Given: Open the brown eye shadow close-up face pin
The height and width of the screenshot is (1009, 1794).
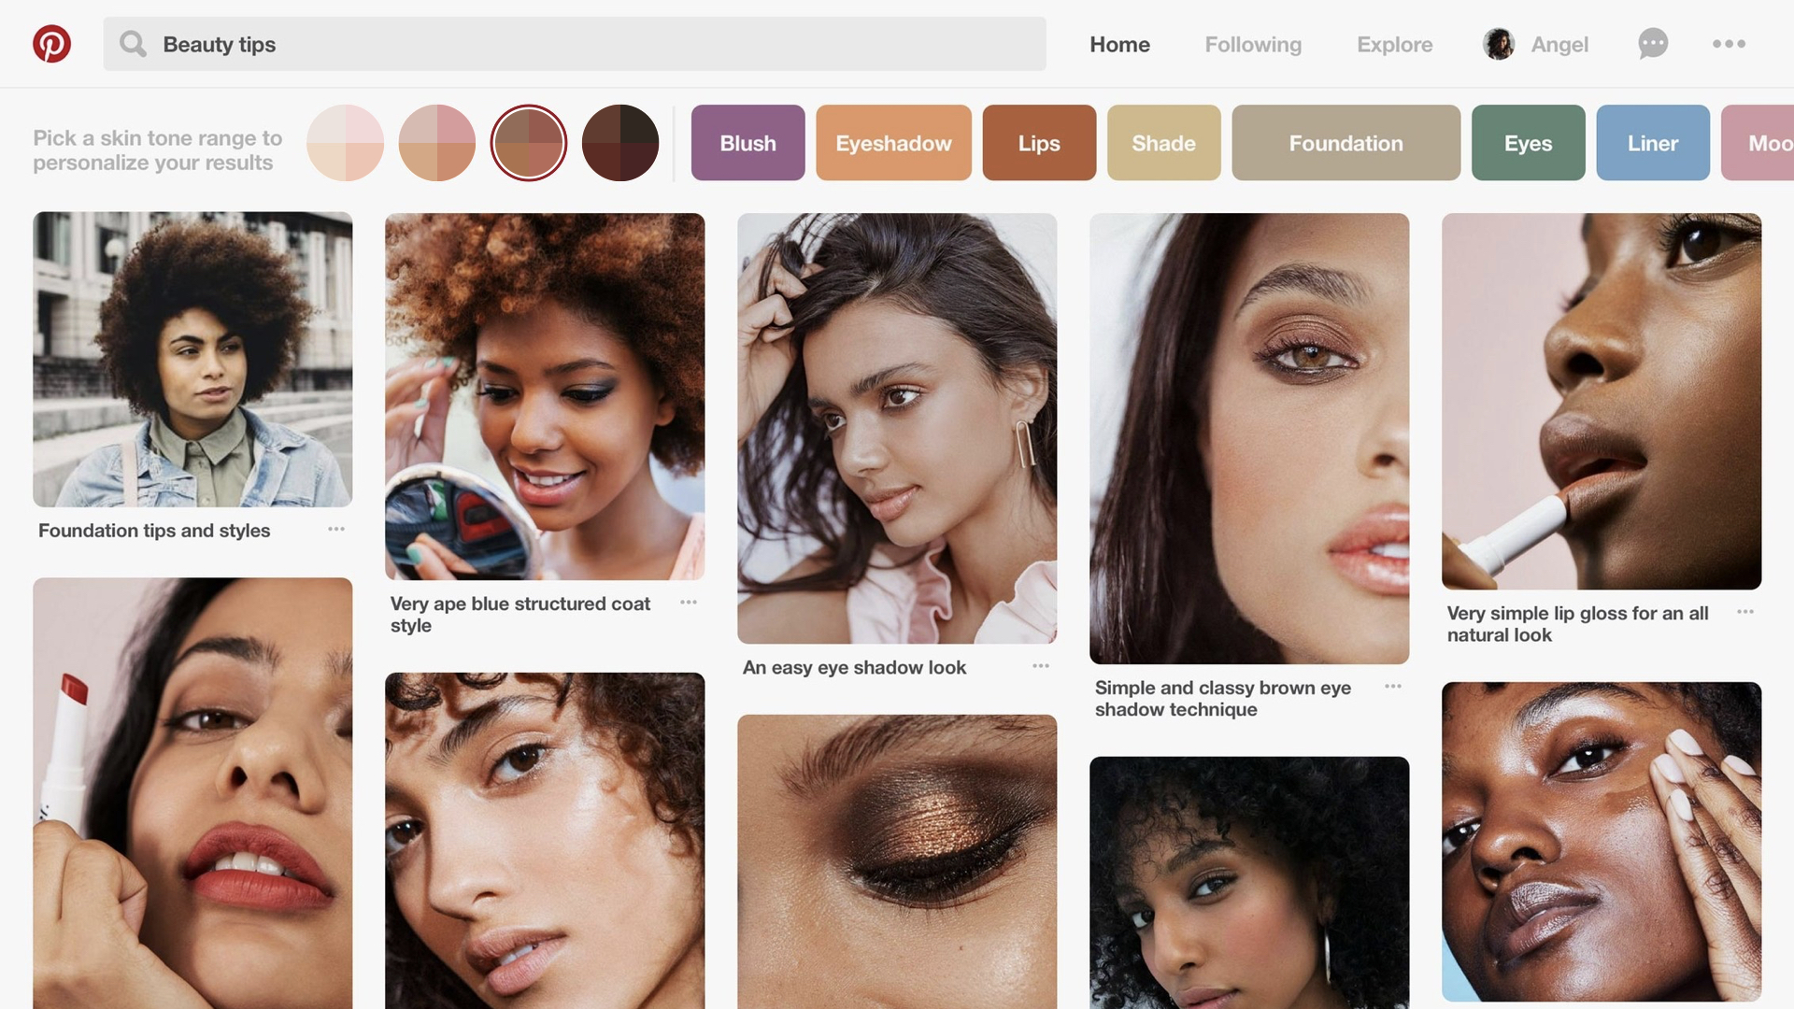Looking at the screenshot, I should pos(1249,438).
